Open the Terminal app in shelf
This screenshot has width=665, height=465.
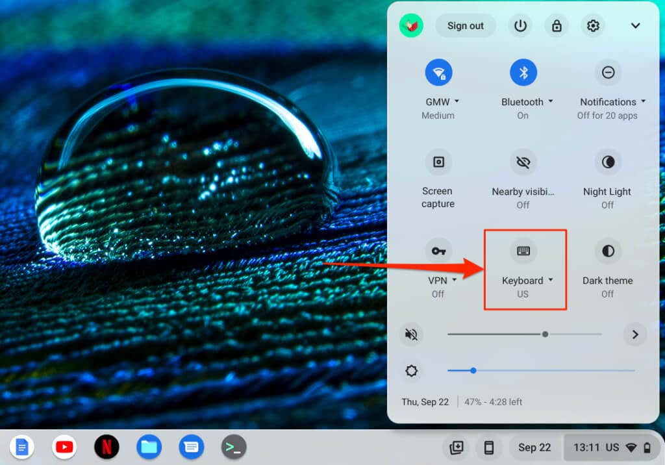(x=234, y=447)
